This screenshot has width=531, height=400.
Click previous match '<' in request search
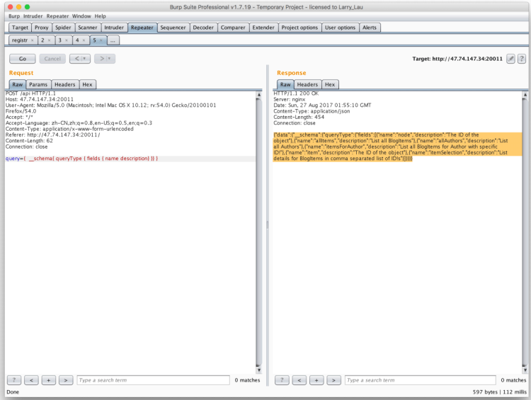pos(32,380)
